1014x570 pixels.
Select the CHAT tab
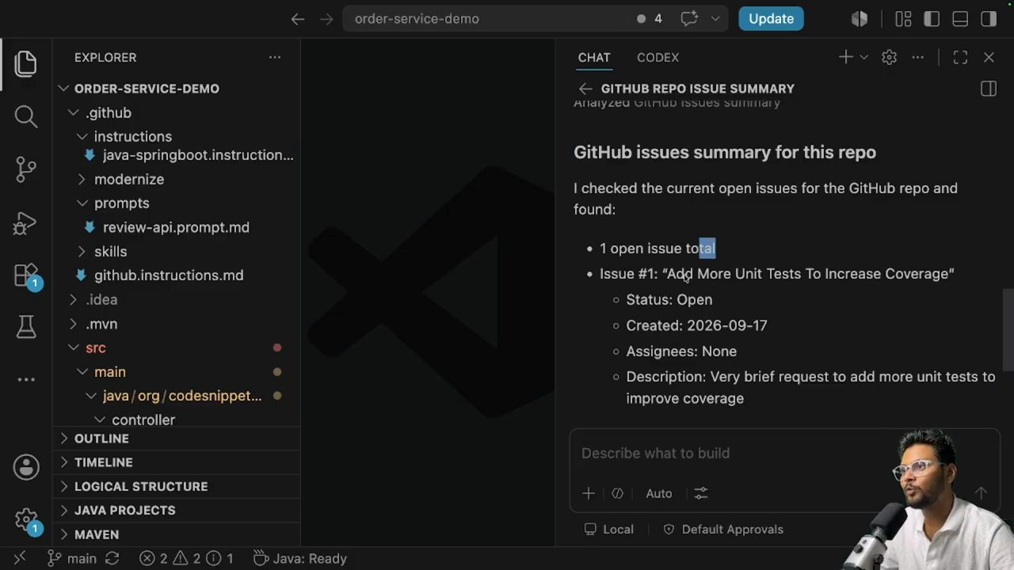coord(594,57)
